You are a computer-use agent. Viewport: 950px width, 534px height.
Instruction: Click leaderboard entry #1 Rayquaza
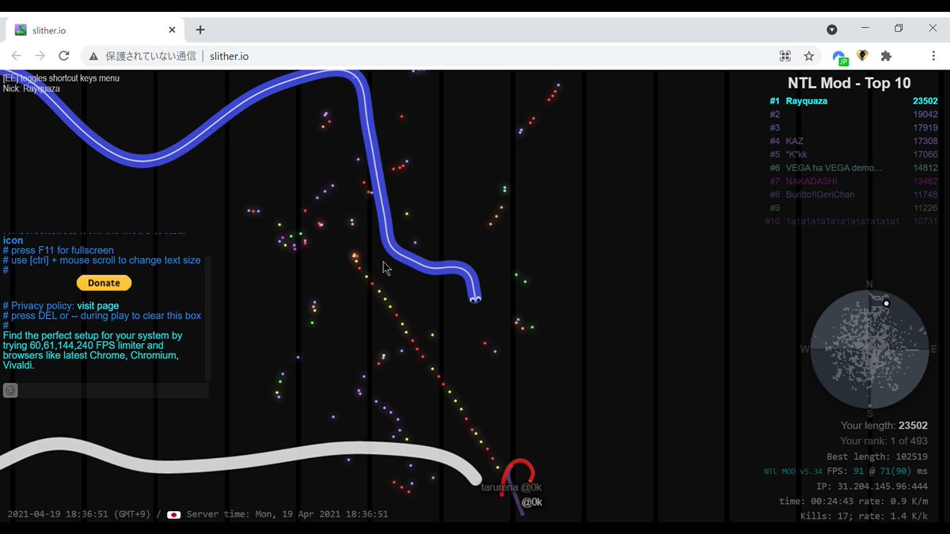pyautogui.click(x=853, y=101)
